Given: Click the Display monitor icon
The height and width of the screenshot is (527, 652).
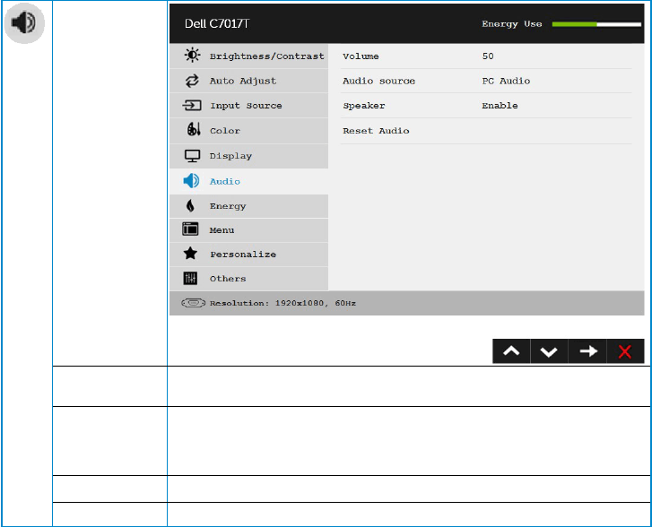Looking at the screenshot, I should point(192,156).
